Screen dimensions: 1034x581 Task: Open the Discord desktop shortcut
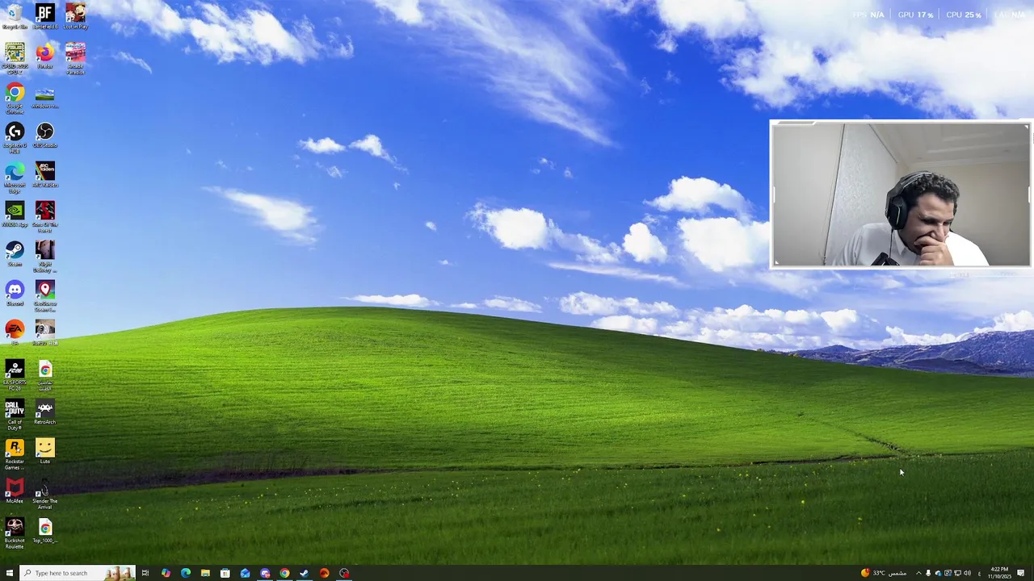pyautogui.click(x=15, y=294)
